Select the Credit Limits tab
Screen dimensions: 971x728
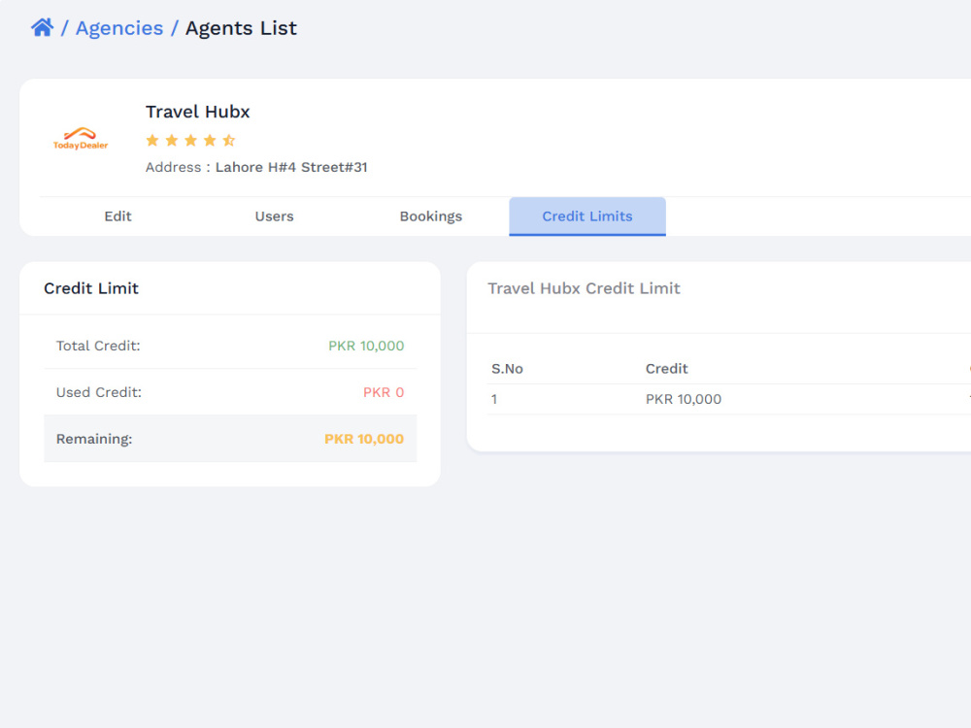(587, 216)
